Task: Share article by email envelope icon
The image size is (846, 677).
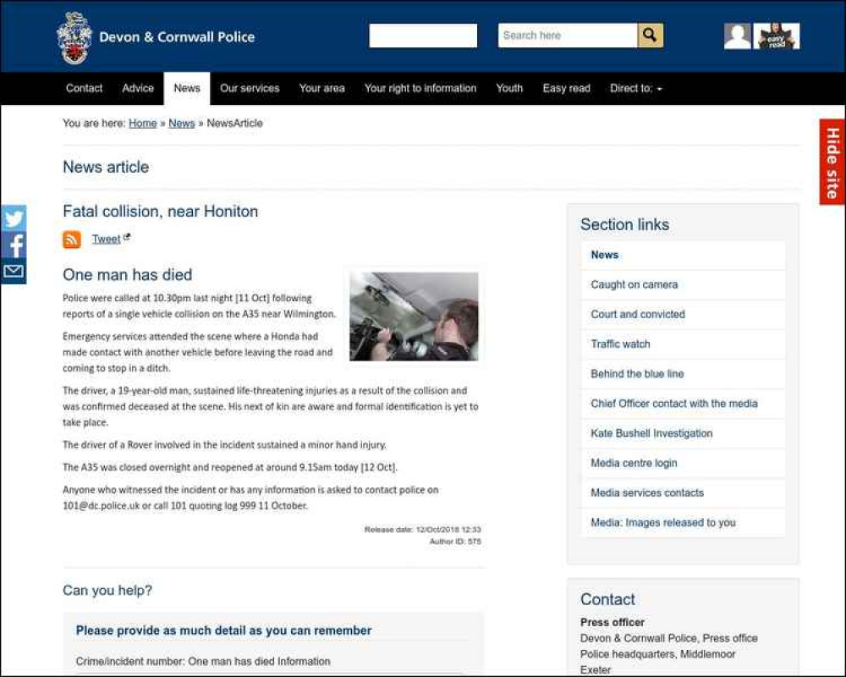Action: point(14,271)
